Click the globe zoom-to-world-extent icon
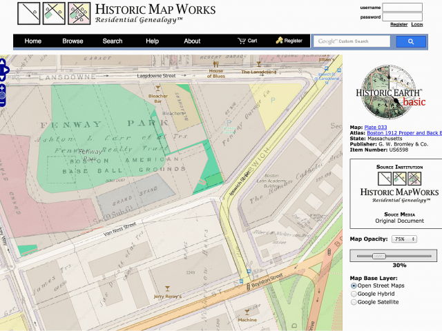 (x=2, y=96)
